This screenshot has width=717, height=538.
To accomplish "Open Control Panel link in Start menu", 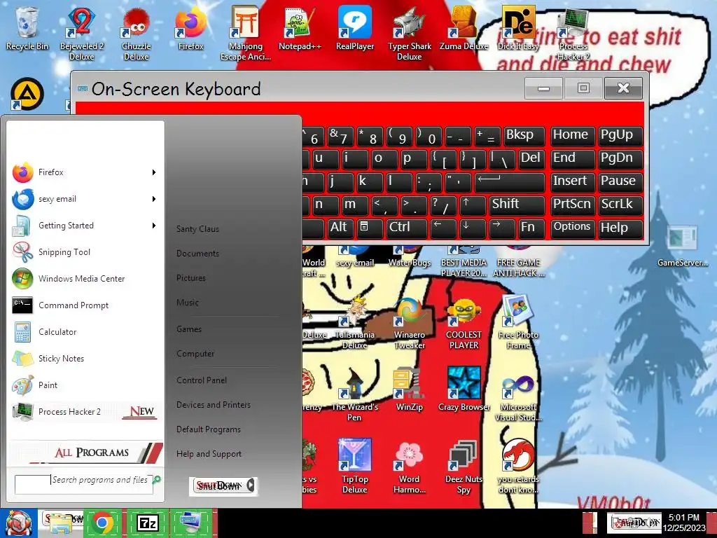I will 202,380.
